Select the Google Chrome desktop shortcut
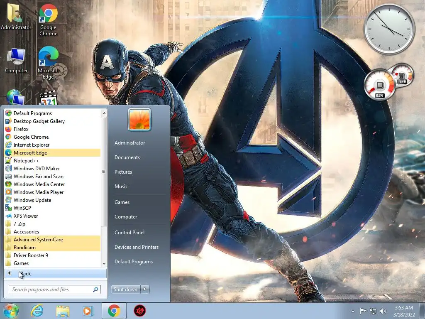This screenshot has height=319, width=425. tap(48, 20)
